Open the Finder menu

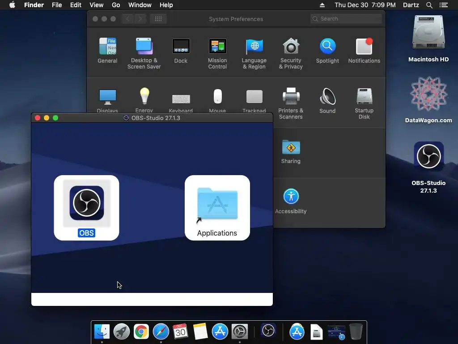click(x=34, y=5)
